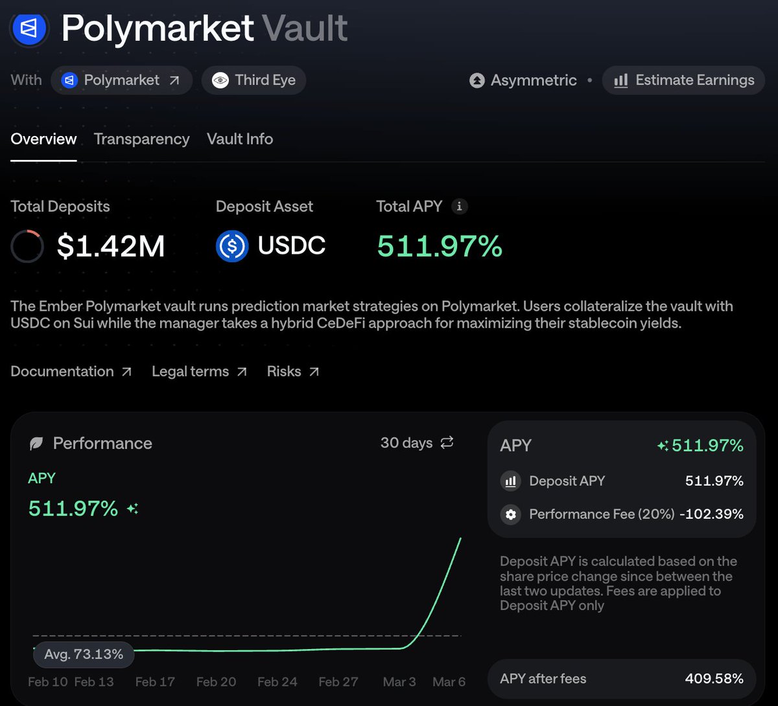
Task: Click the Feb 17 axis label
Action: click(155, 682)
